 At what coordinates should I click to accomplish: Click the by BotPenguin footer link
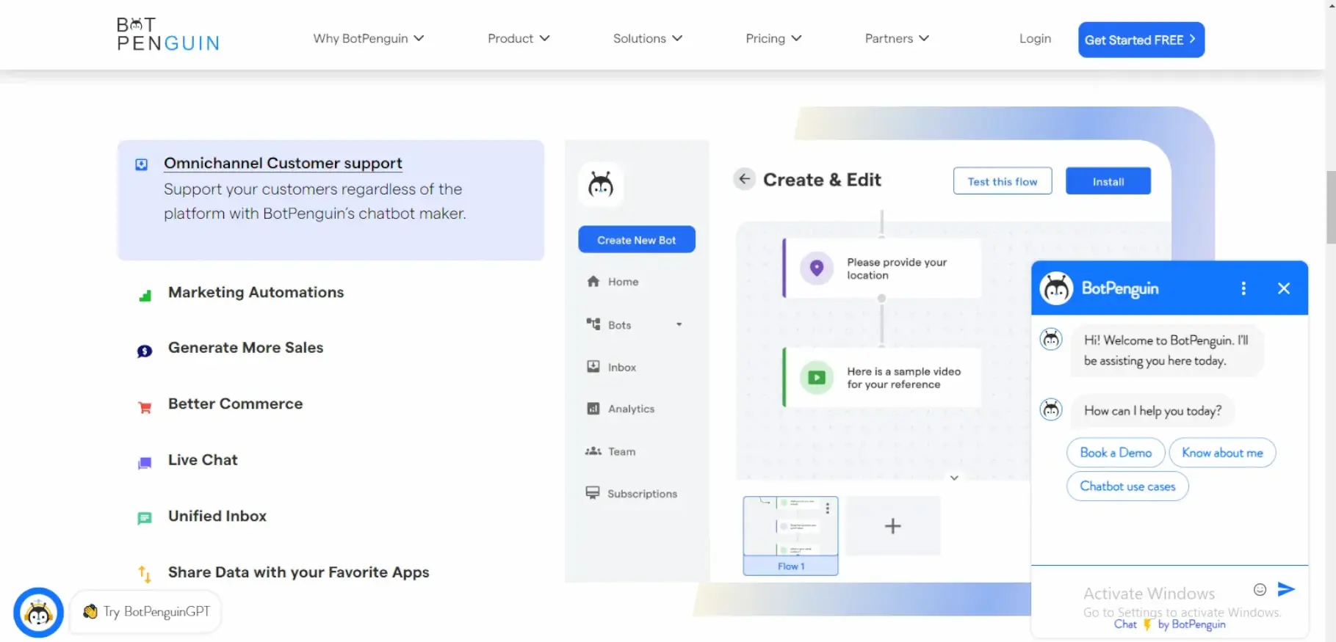coord(1191,624)
